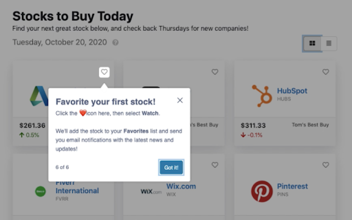Viewport: 352px width, 220px height.
Task: Close the Favorite your first stock popup
Action: pos(180,100)
